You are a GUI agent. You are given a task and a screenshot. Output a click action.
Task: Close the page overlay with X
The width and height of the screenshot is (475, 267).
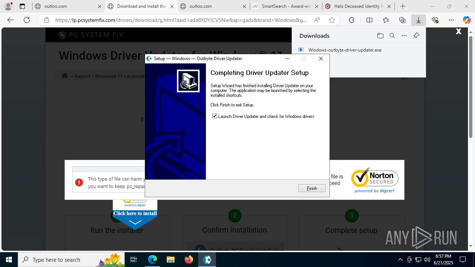pos(459,32)
